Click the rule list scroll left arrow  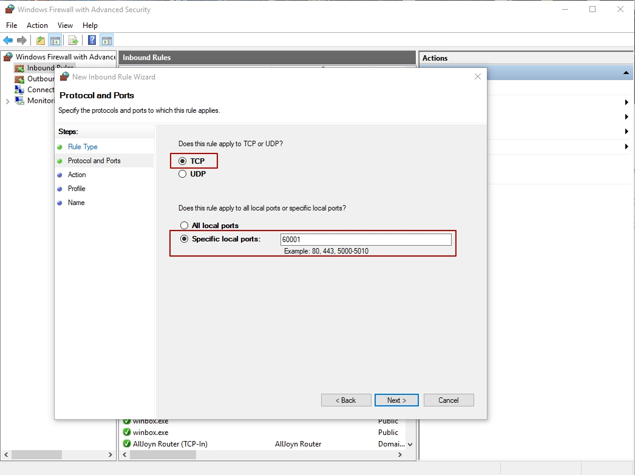[x=124, y=454]
